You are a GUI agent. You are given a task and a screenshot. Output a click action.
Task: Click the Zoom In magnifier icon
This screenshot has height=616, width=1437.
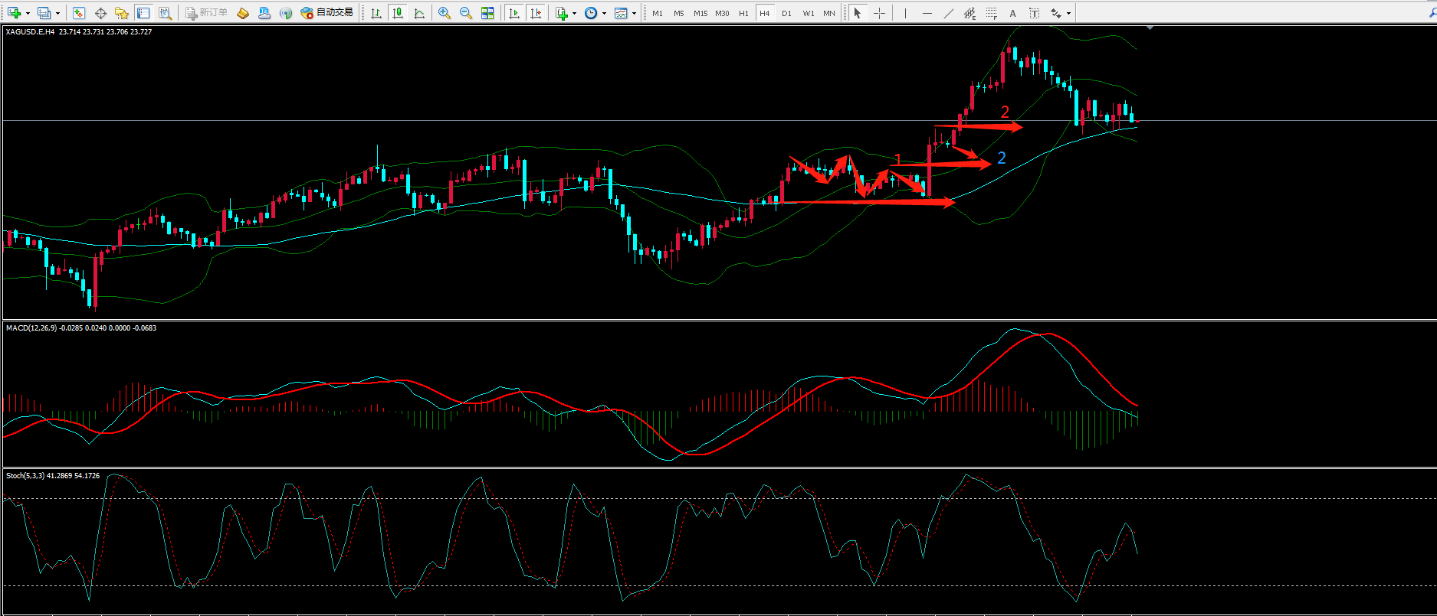tap(444, 13)
